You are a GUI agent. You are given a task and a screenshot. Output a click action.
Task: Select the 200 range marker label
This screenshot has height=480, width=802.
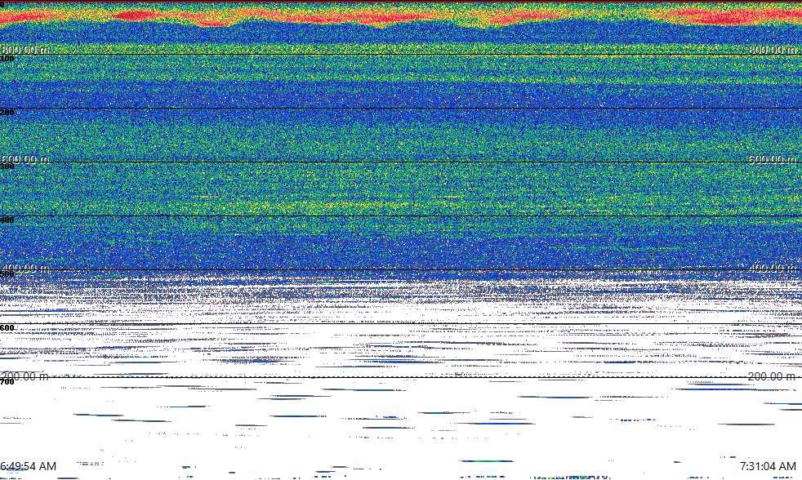point(7,113)
